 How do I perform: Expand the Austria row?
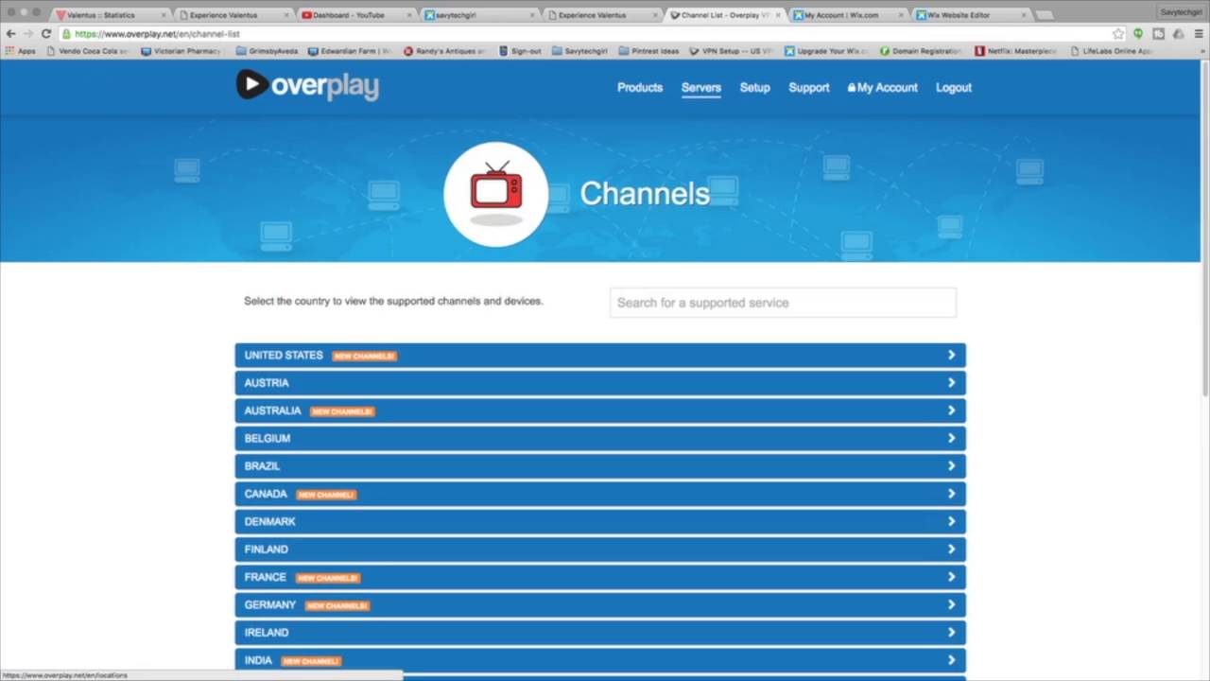[600, 382]
